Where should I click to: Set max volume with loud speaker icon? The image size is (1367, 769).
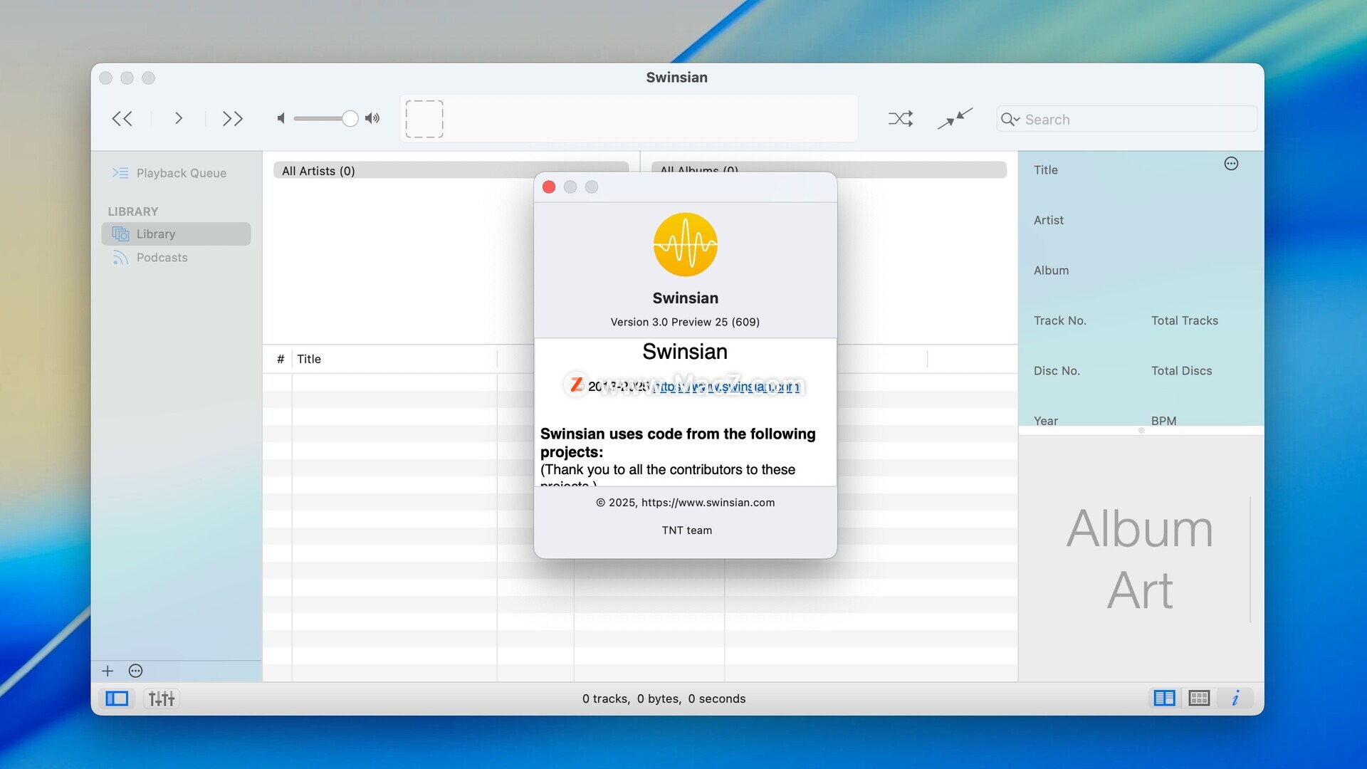pyautogui.click(x=372, y=118)
